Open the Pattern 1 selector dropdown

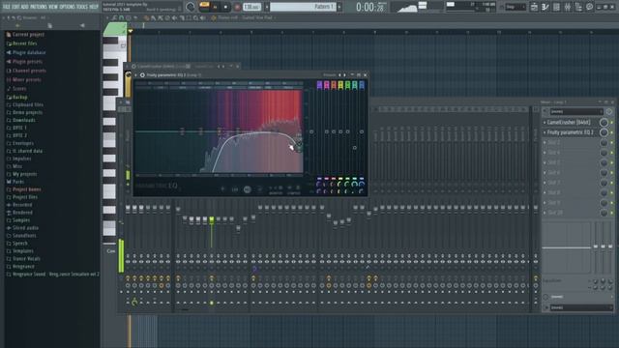point(303,7)
